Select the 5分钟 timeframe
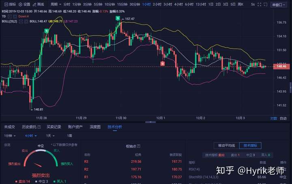Screen dimensions: 292x184 (x=98, y=4)
